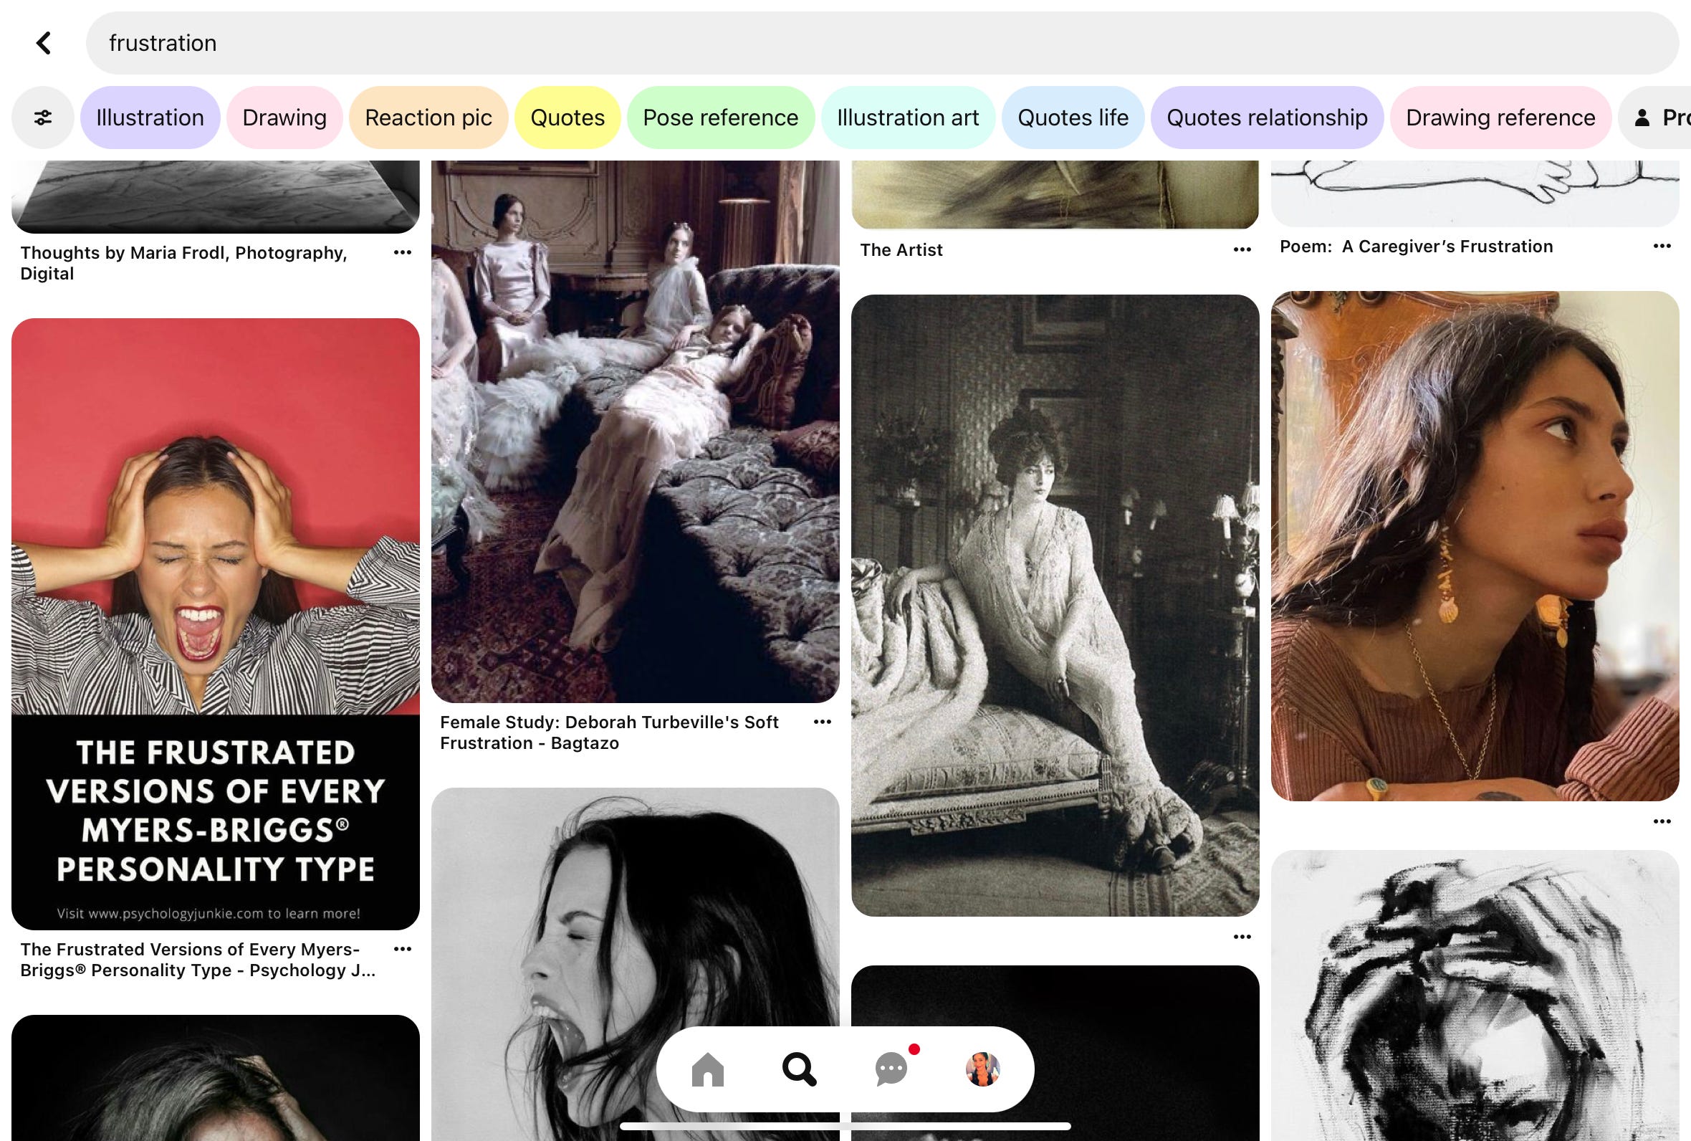
Task: Open more options under profile portrait photo
Action: click(x=1662, y=821)
